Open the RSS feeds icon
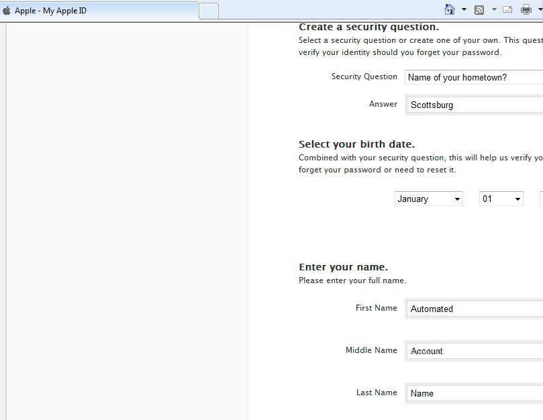The image size is (543, 420). click(x=479, y=10)
